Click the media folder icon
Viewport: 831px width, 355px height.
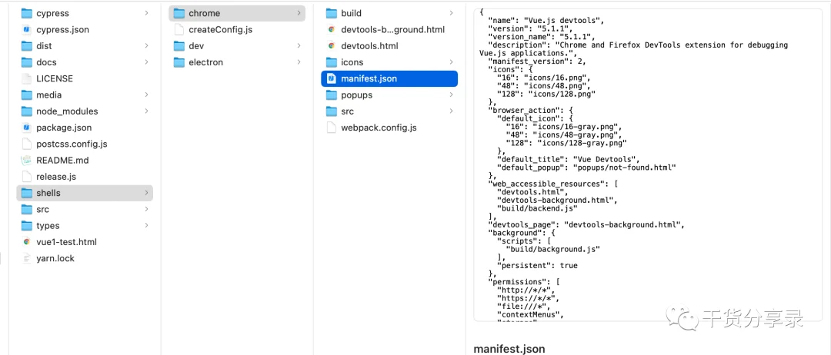[27, 95]
